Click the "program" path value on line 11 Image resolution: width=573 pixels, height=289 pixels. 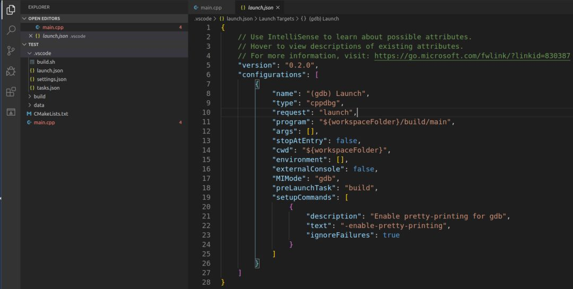tap(385, 121)
